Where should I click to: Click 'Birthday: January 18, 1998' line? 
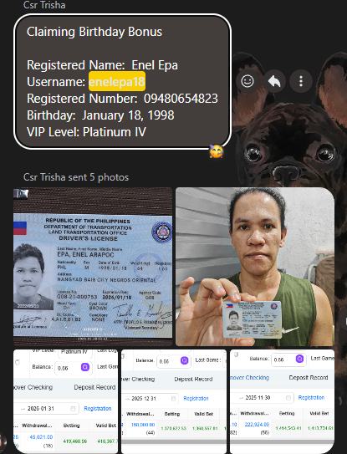tap(100, 115)
